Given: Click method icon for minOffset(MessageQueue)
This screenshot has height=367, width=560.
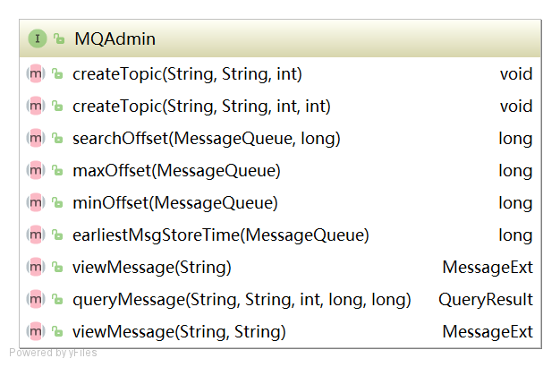Looking at the screenshot, I should 36,202.
